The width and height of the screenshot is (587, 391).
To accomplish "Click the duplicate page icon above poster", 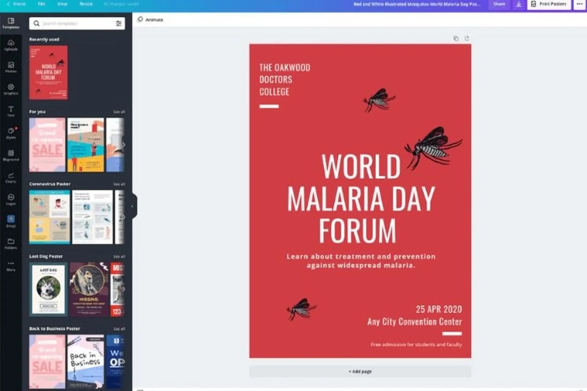I will click(x=456, y=38).
